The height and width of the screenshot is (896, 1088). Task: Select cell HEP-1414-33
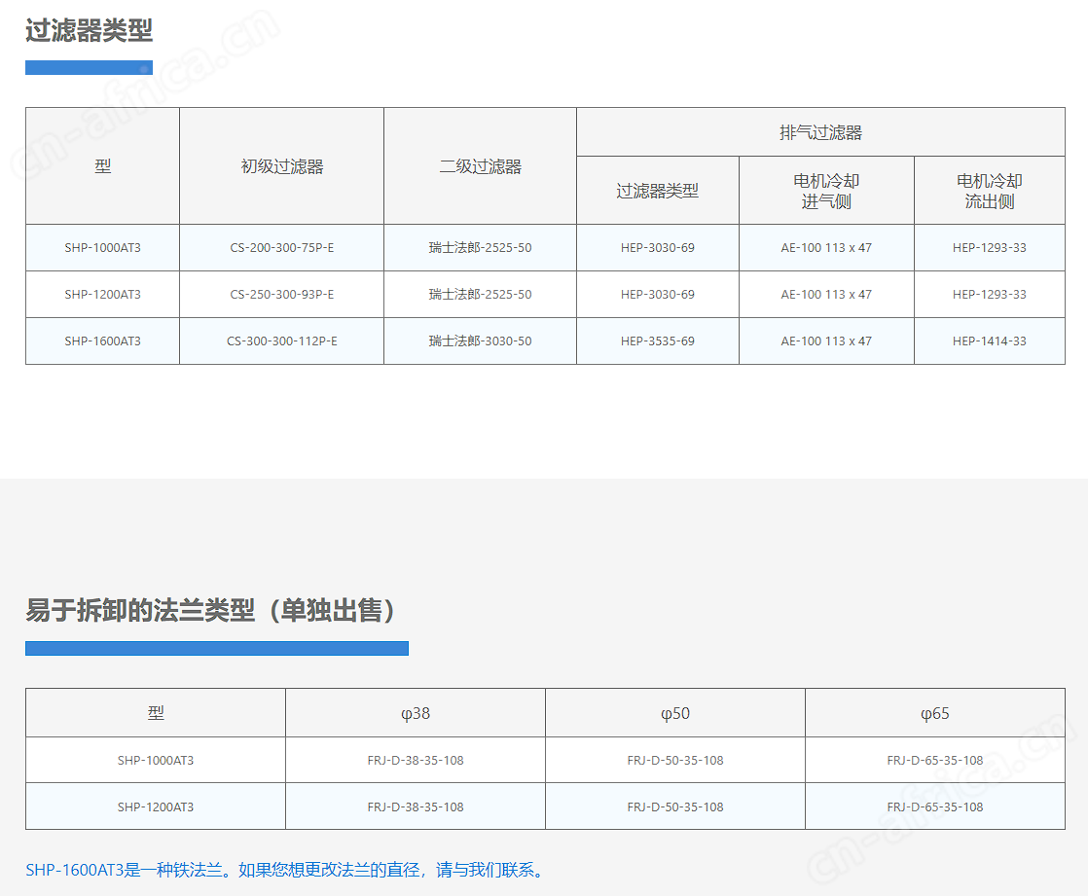(990, 340)
